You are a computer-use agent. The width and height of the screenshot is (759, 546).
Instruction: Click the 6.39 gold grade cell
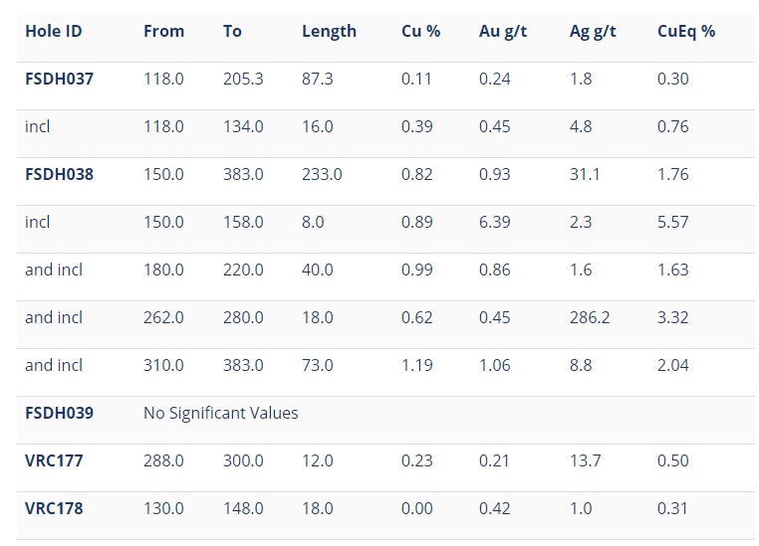pos(495,222)
